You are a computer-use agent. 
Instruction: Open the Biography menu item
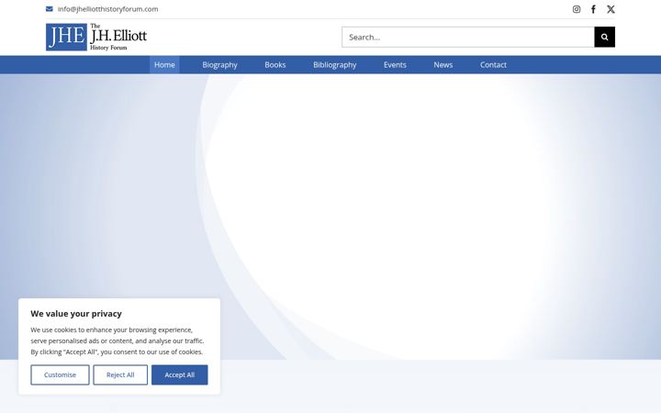[x=219, y=65]
